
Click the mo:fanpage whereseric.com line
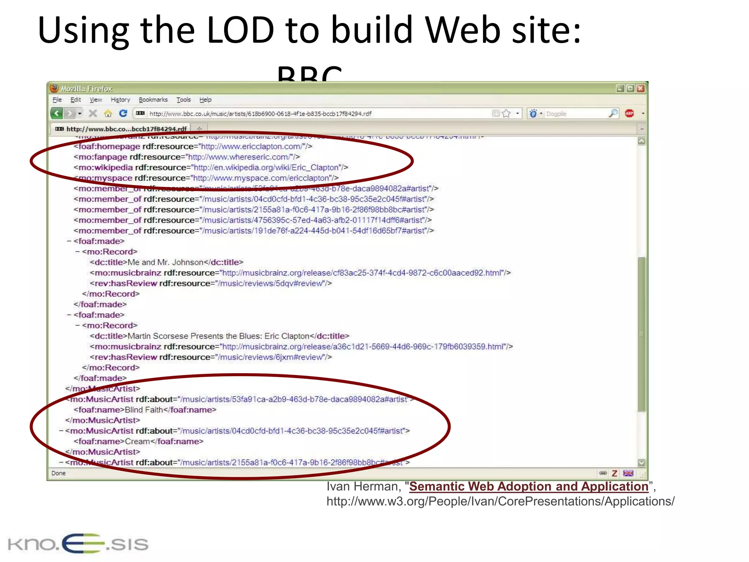[187, 157]
